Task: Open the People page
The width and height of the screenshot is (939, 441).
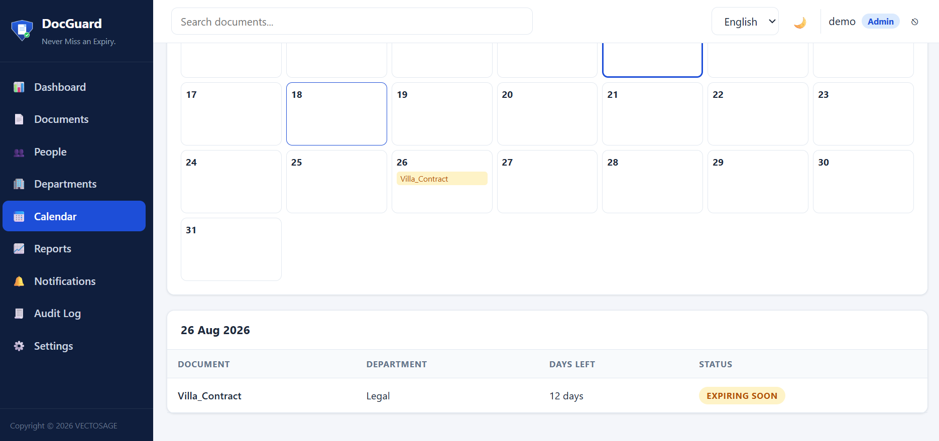Action: 74,152
